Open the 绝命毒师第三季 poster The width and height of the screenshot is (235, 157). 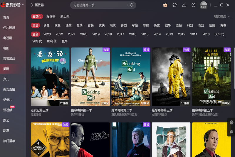pyautogui.click(x=171, y=77)
